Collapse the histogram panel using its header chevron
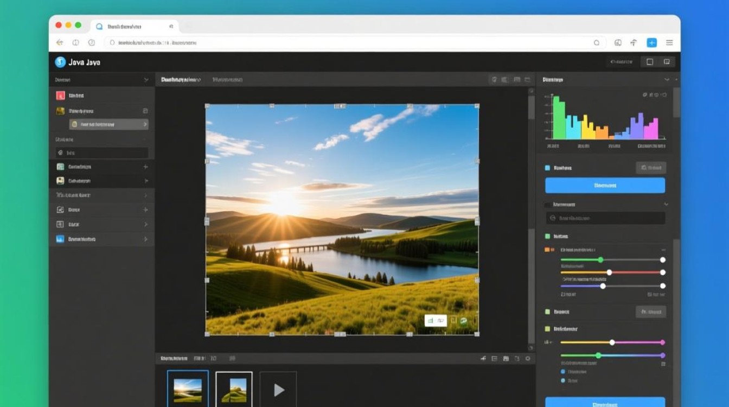The height and width of the screenshot is (407, 729). 667,80
